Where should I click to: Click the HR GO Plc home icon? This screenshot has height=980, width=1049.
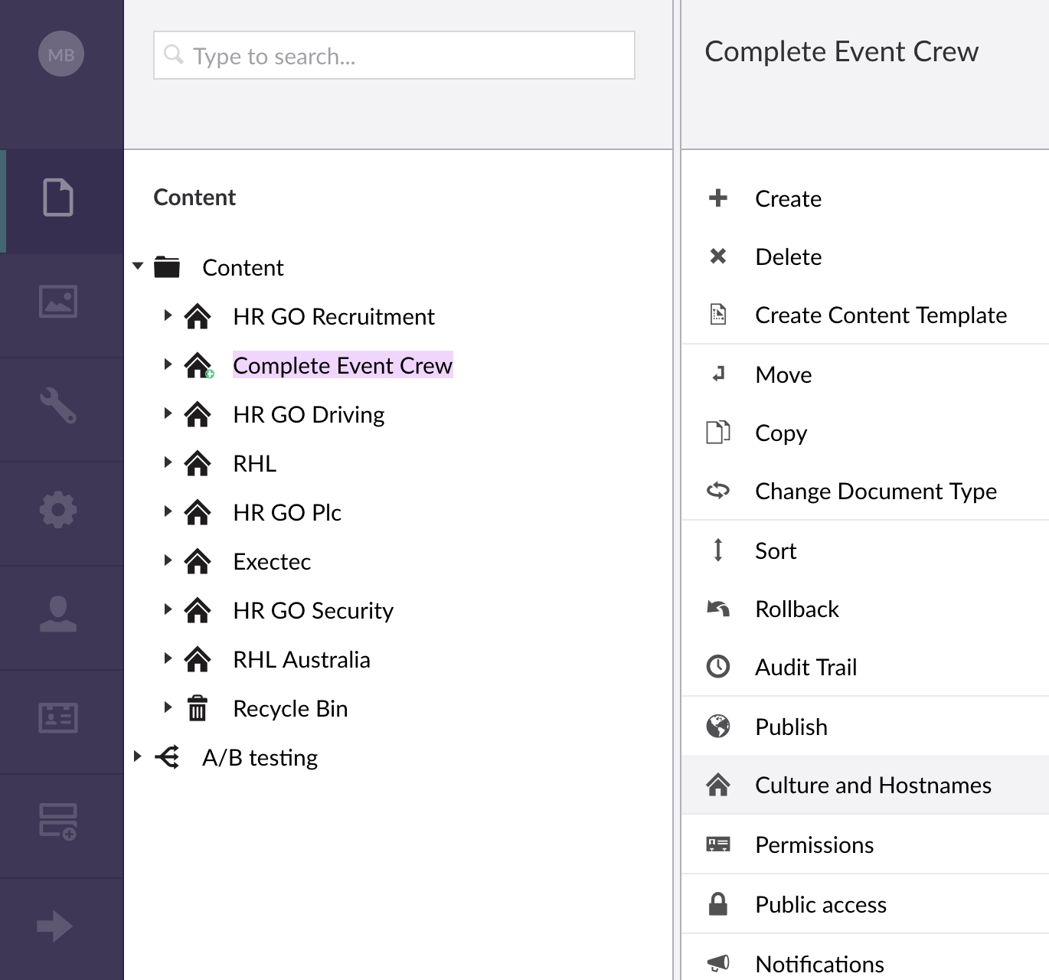click(x=198, y=512)
